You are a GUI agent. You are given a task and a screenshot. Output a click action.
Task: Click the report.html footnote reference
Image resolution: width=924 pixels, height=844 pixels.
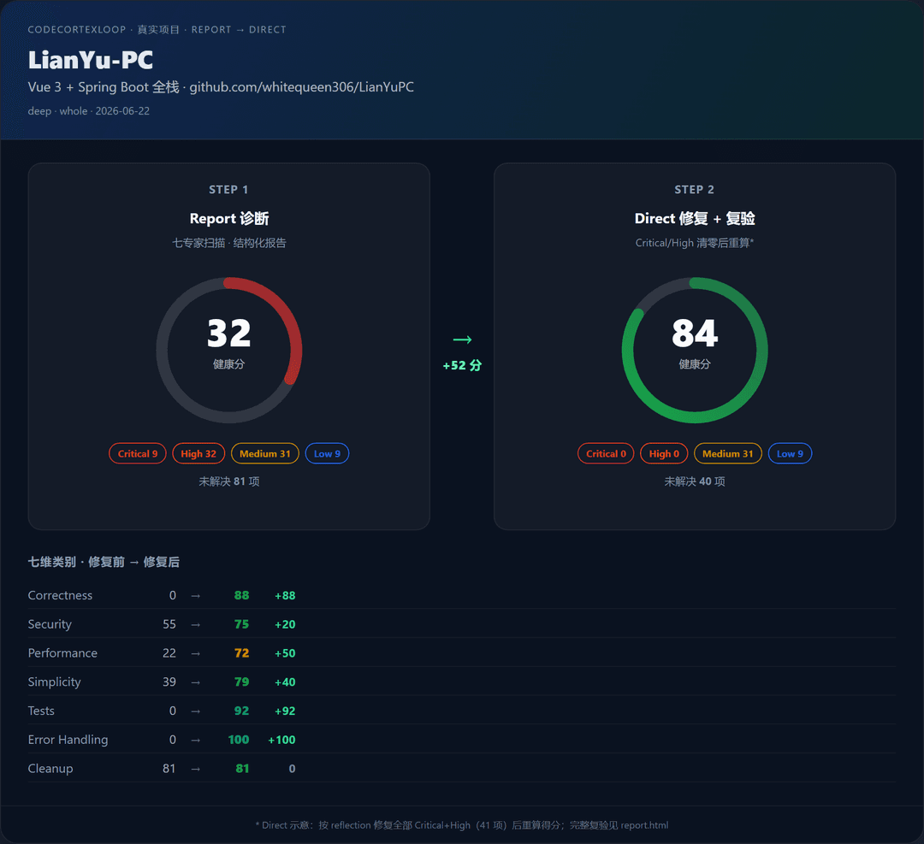click(644, 825)
